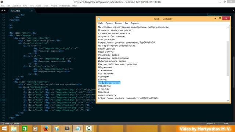Click 'Информационное видео' line in Notepad

tap(112, 61)
